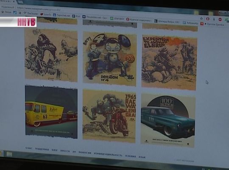
Task: Click the БЛОГ footer link
Action: [x=55, y=150]
